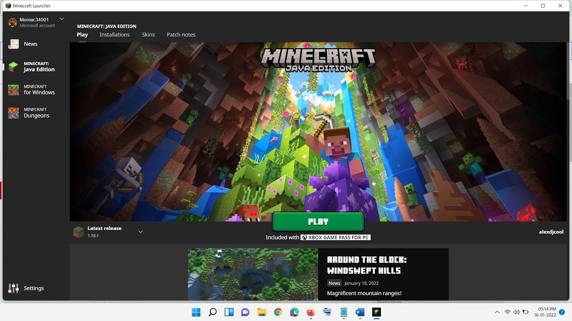The height and width of the screenshot is (321, 572).
Task: Click the Moniac34001 account avatar
Action: coord(13,22)
